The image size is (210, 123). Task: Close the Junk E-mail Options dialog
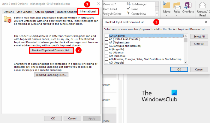coord(99,4)
